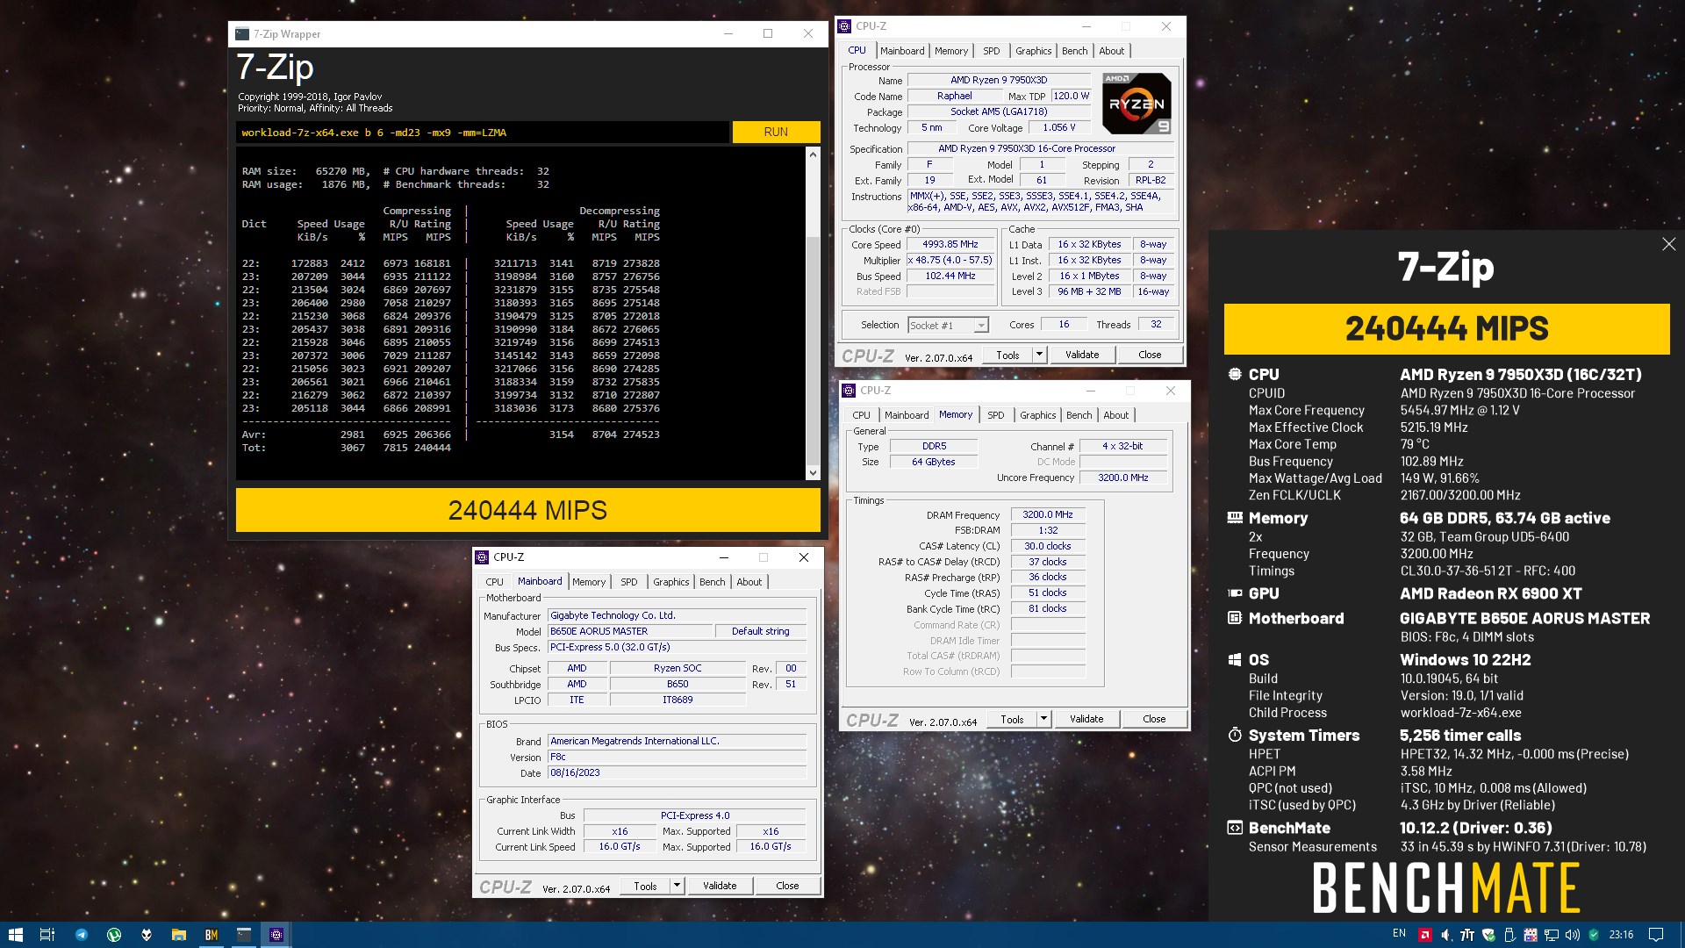Open the network status tray icon
The image size is (1685, 948).
point(1552,935)
